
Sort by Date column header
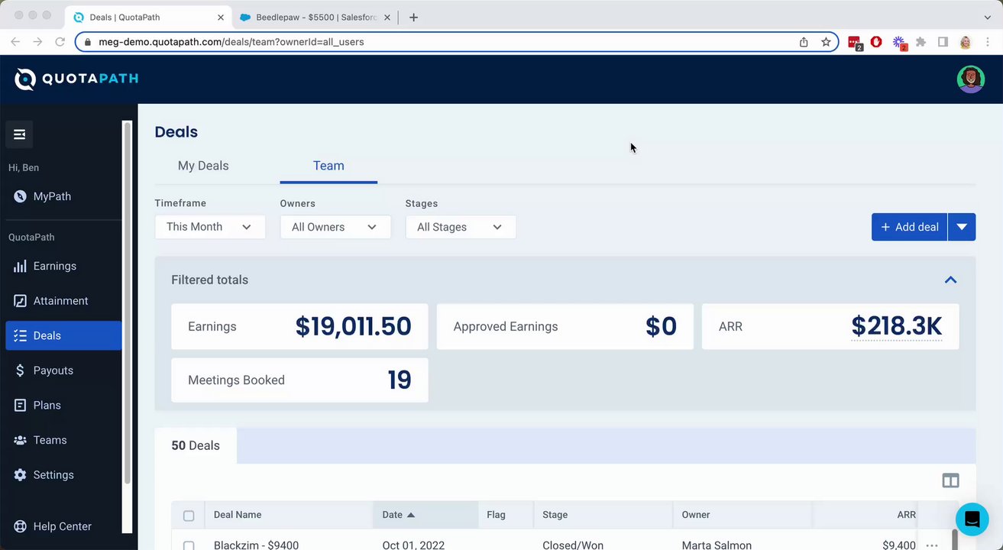[x=425, y=515]
